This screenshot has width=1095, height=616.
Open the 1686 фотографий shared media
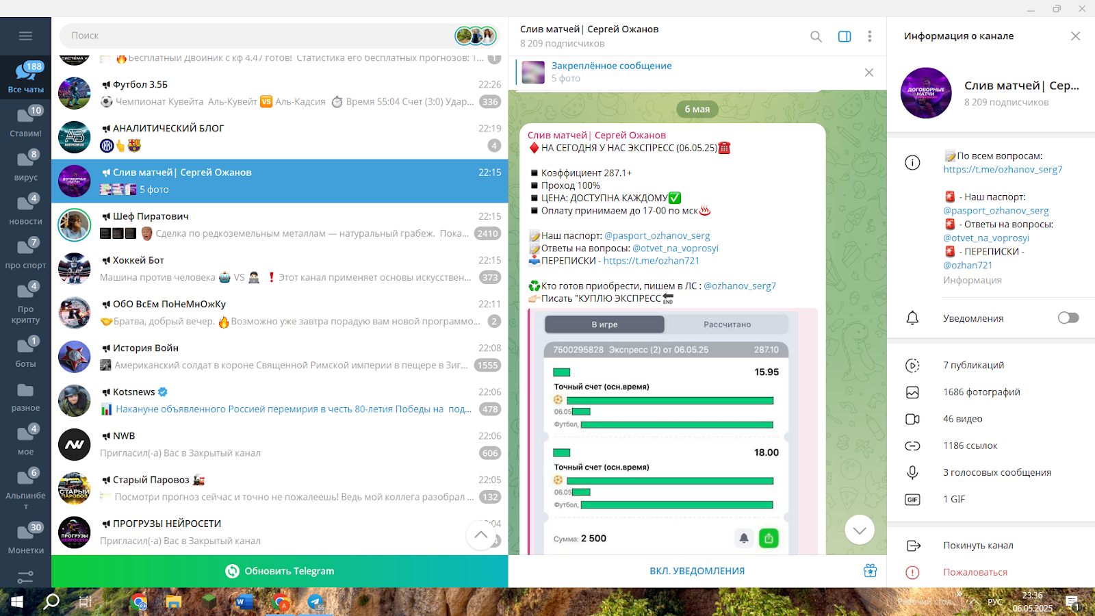coord(981,392)
